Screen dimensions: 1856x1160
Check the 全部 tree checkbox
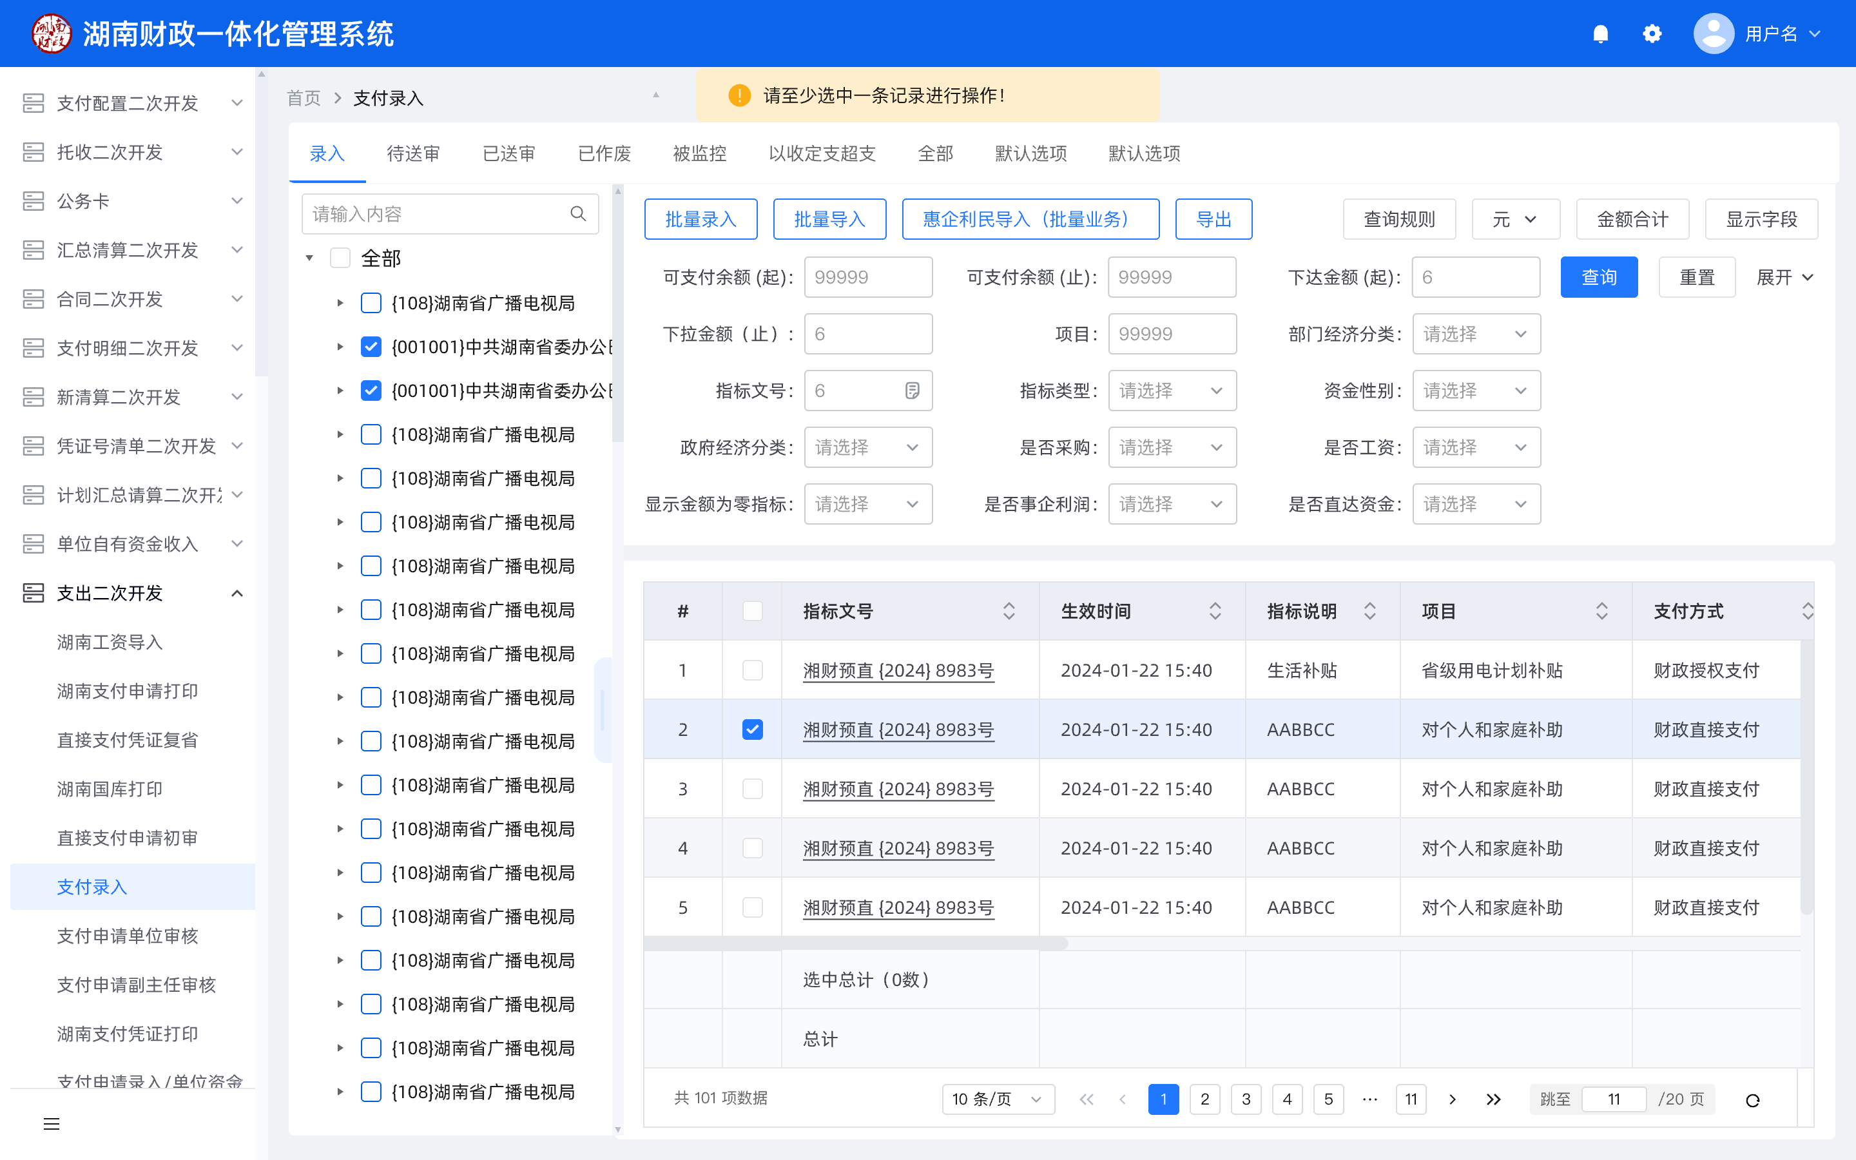(340, 258)
